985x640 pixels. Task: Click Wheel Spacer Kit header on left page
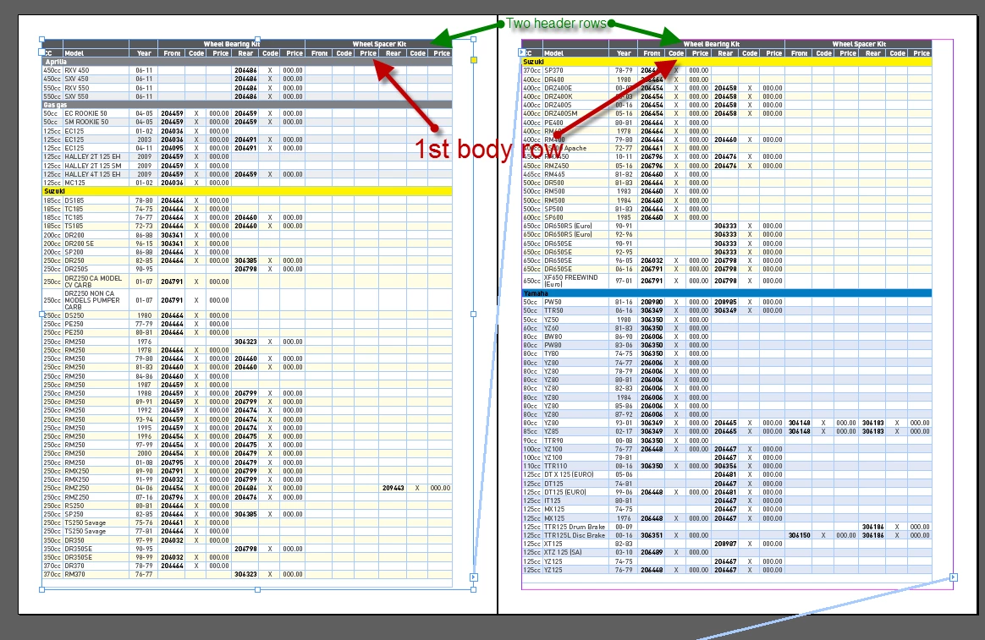coord(379,44)
